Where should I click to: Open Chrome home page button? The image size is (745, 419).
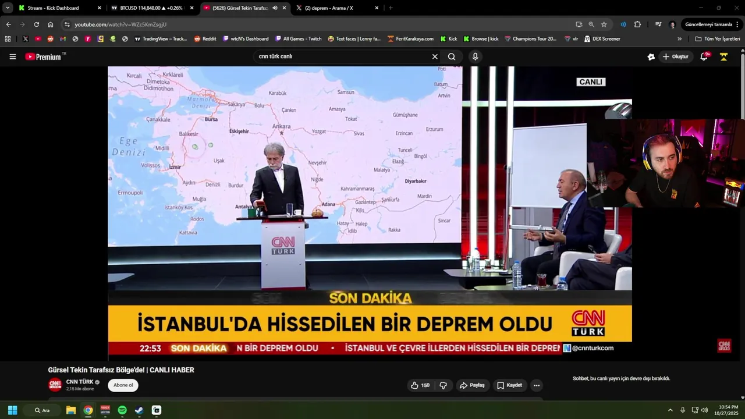[50, 24]
